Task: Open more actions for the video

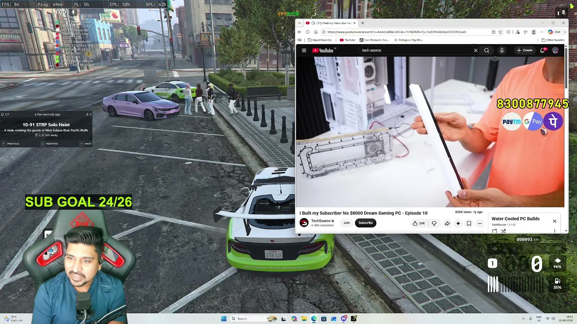Action: [480, 223]
